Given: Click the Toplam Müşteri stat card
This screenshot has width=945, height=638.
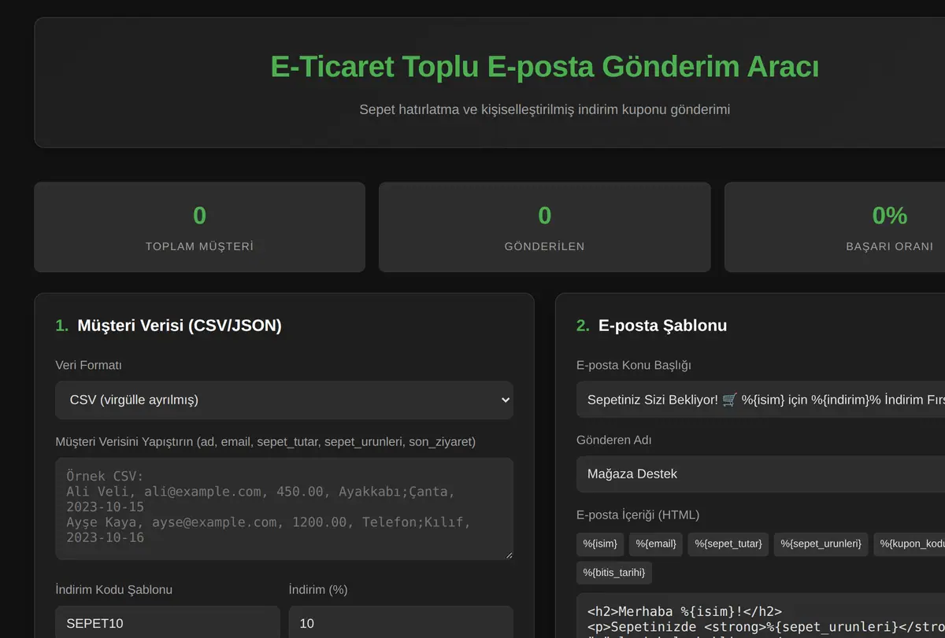Looking at the screenshot, I should click(x=199, y=227).
